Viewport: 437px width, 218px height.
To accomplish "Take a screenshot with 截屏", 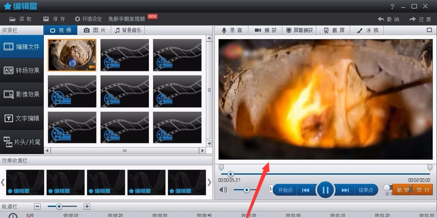I will tap(334, 30).
